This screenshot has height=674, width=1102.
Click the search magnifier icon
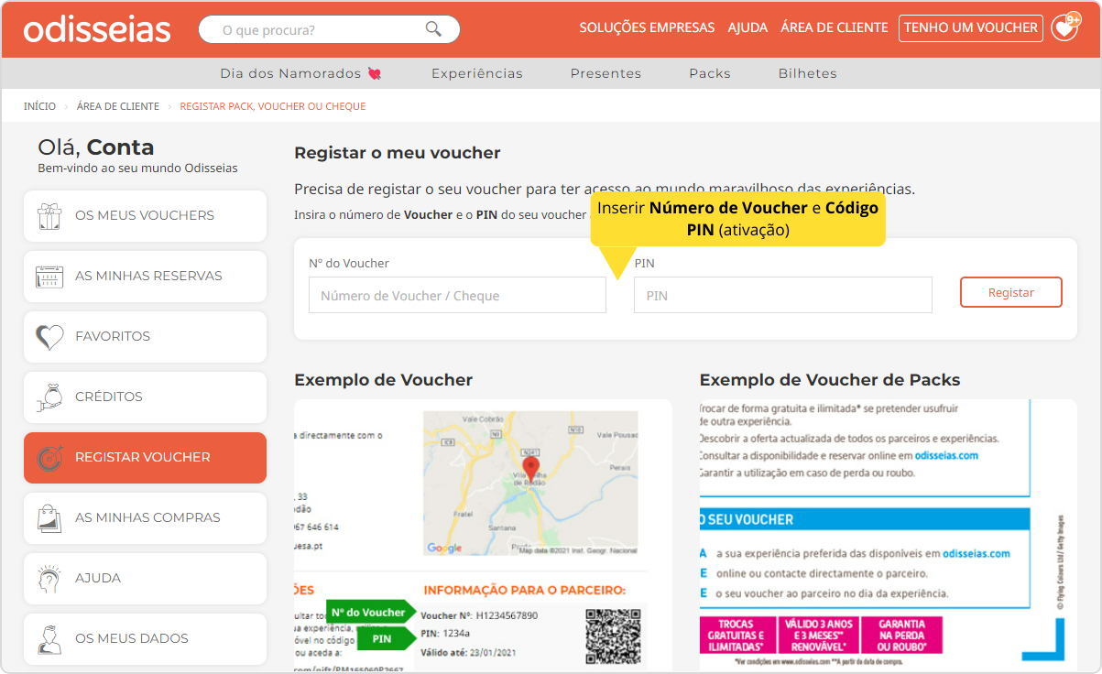(x=433, y=29)
